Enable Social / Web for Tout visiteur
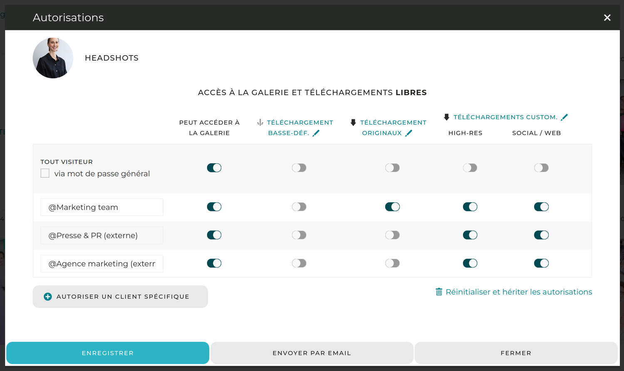 coord(542,168)
